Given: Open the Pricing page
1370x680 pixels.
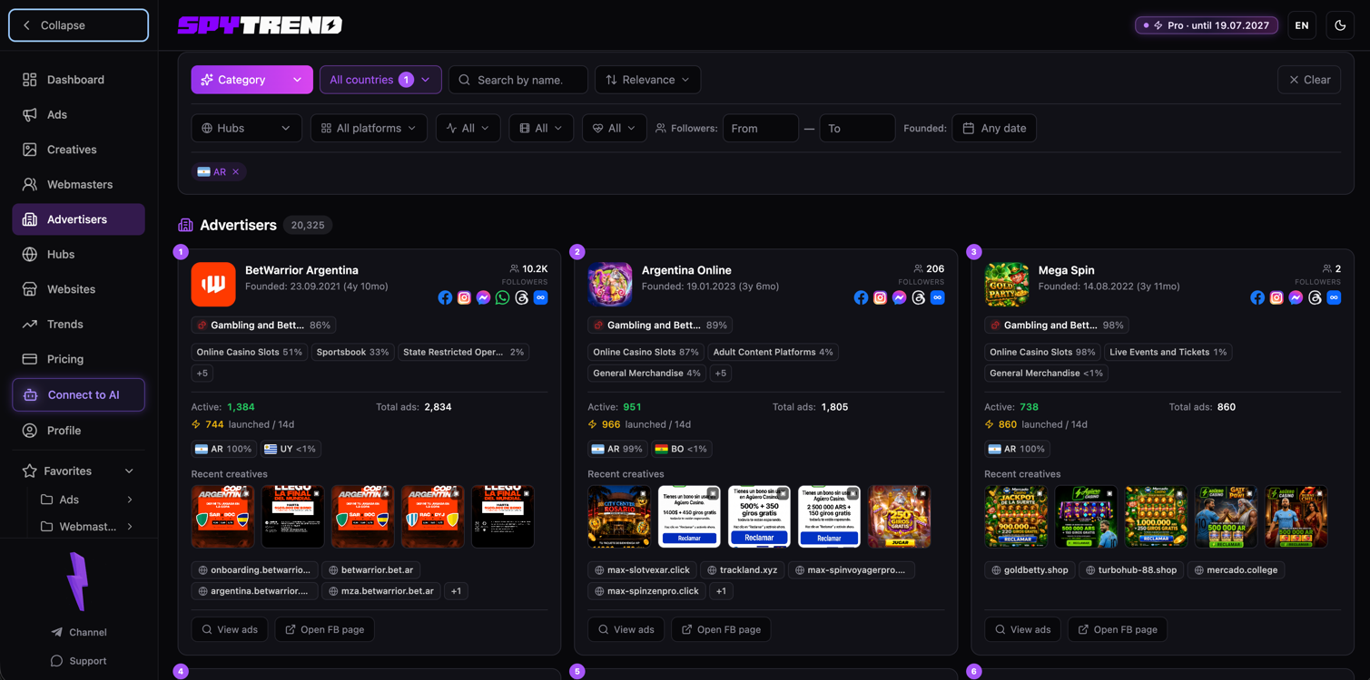Looking at the screenshot, I should click(78, 359).
